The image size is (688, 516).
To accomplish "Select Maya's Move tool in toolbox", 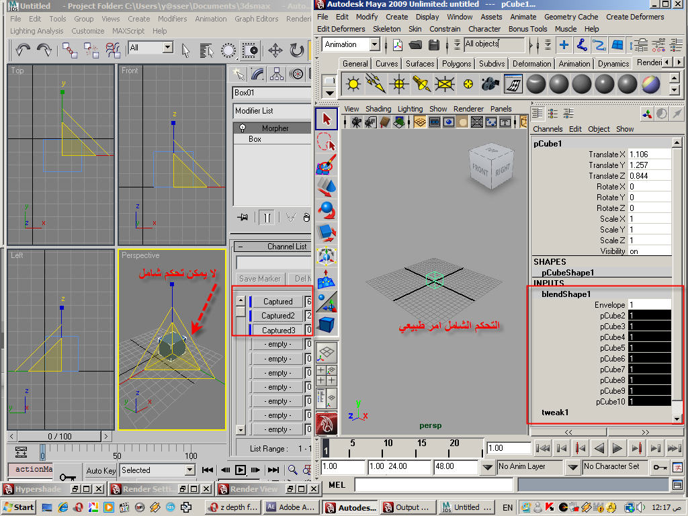I will pyautogui.click(x=327, y=188).
